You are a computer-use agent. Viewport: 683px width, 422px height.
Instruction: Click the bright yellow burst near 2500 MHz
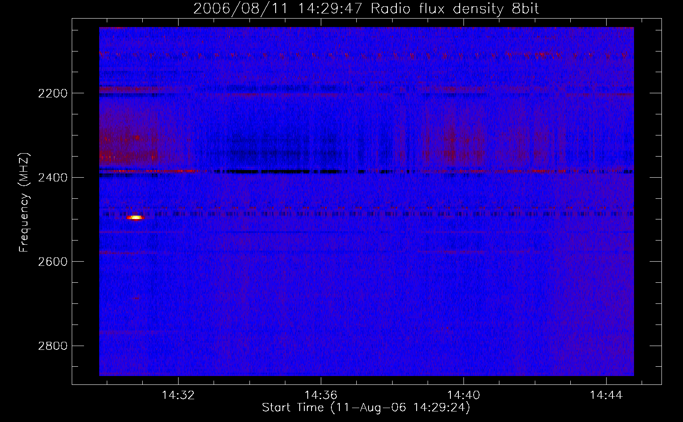(135, 218)
